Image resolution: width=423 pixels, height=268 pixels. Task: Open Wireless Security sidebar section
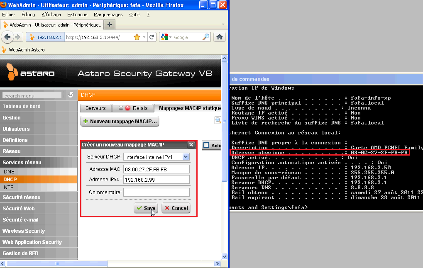click(39, 231)
